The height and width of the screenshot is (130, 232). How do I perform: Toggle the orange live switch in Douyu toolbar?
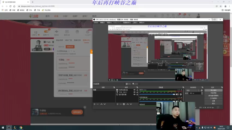point(46,31)
